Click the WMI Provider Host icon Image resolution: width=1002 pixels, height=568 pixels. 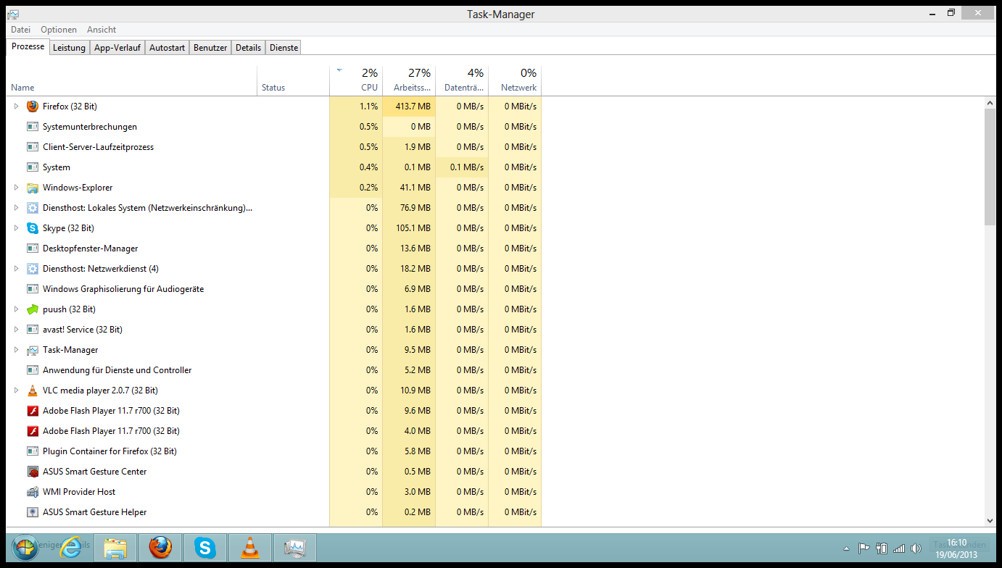(x=32, y=492)
